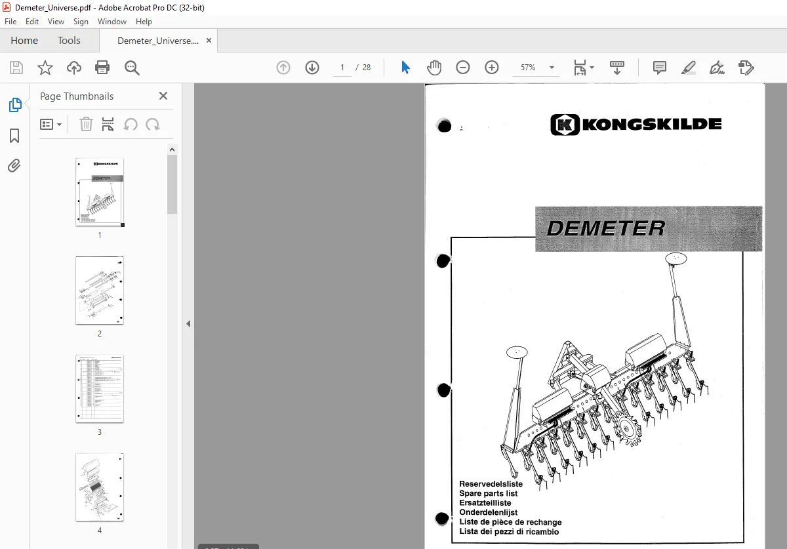This screenshot has height=549, width=787.
Task: Collapse the navigation pane with the arrow
Action: (188, 323)
